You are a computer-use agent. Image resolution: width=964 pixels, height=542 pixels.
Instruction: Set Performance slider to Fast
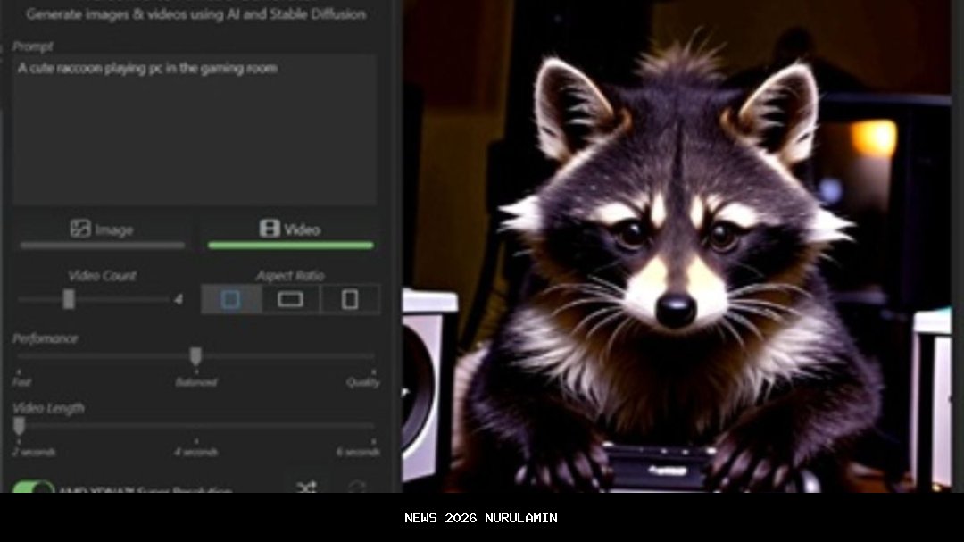[19, 356]
